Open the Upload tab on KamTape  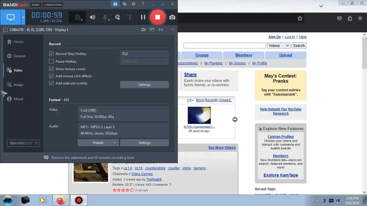coord(286,55)
